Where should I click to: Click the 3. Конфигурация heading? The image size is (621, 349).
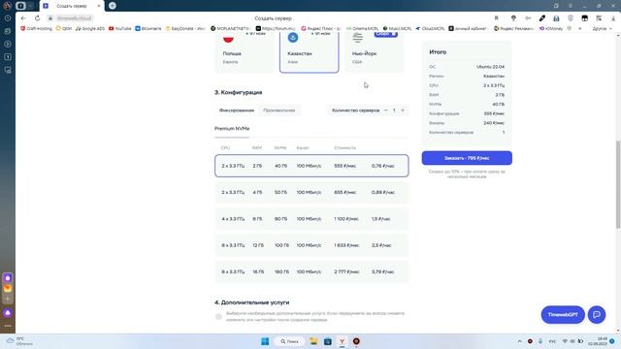click(239, 92)
